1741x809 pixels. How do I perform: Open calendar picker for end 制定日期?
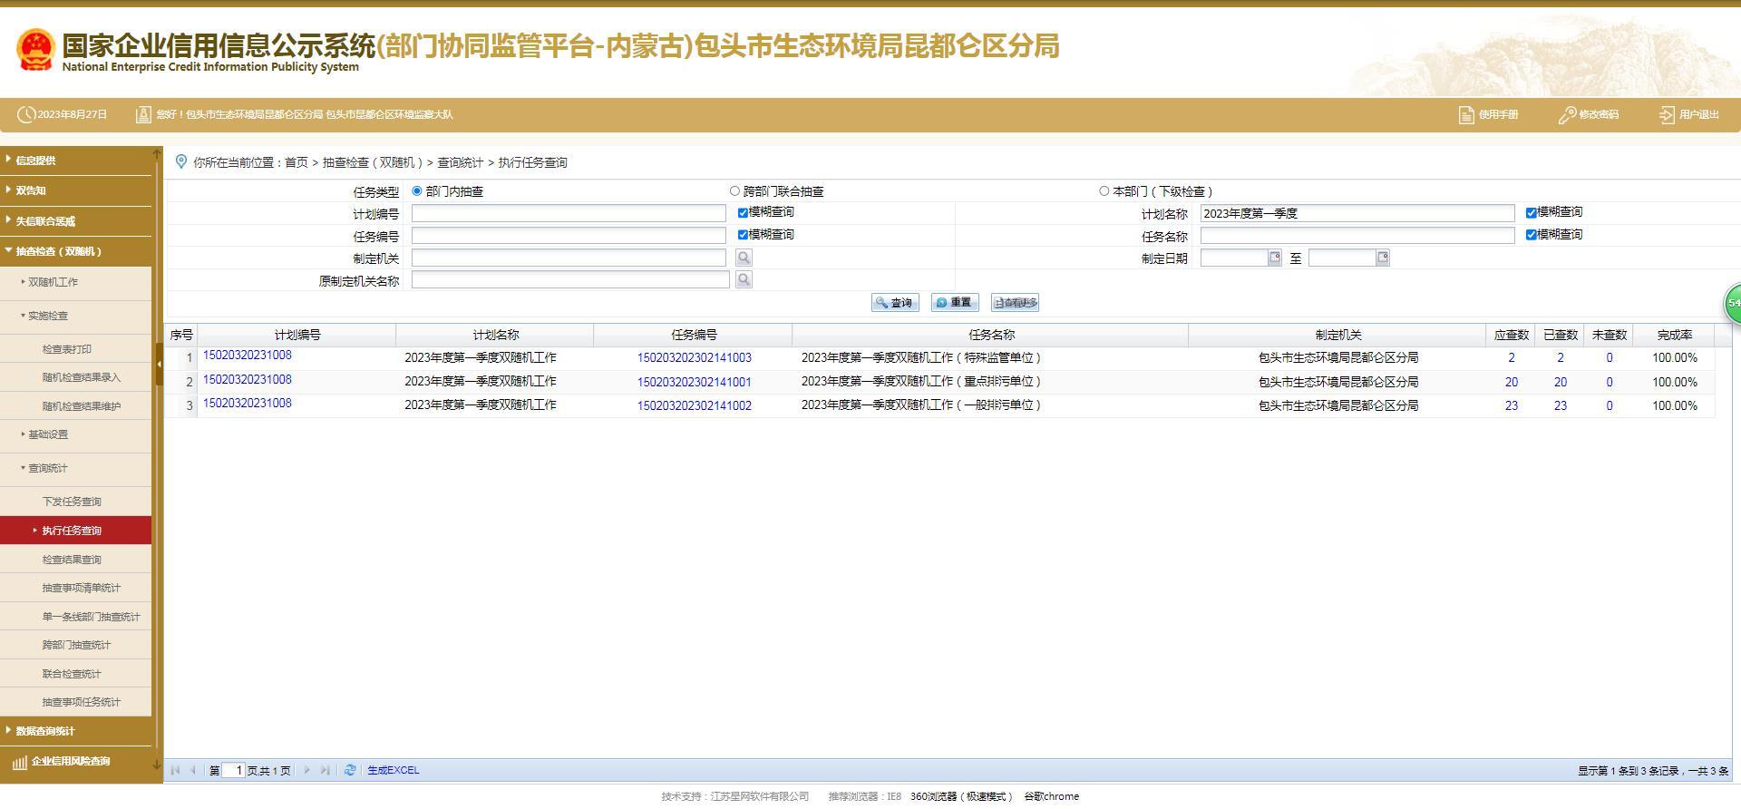(1383, 258)
